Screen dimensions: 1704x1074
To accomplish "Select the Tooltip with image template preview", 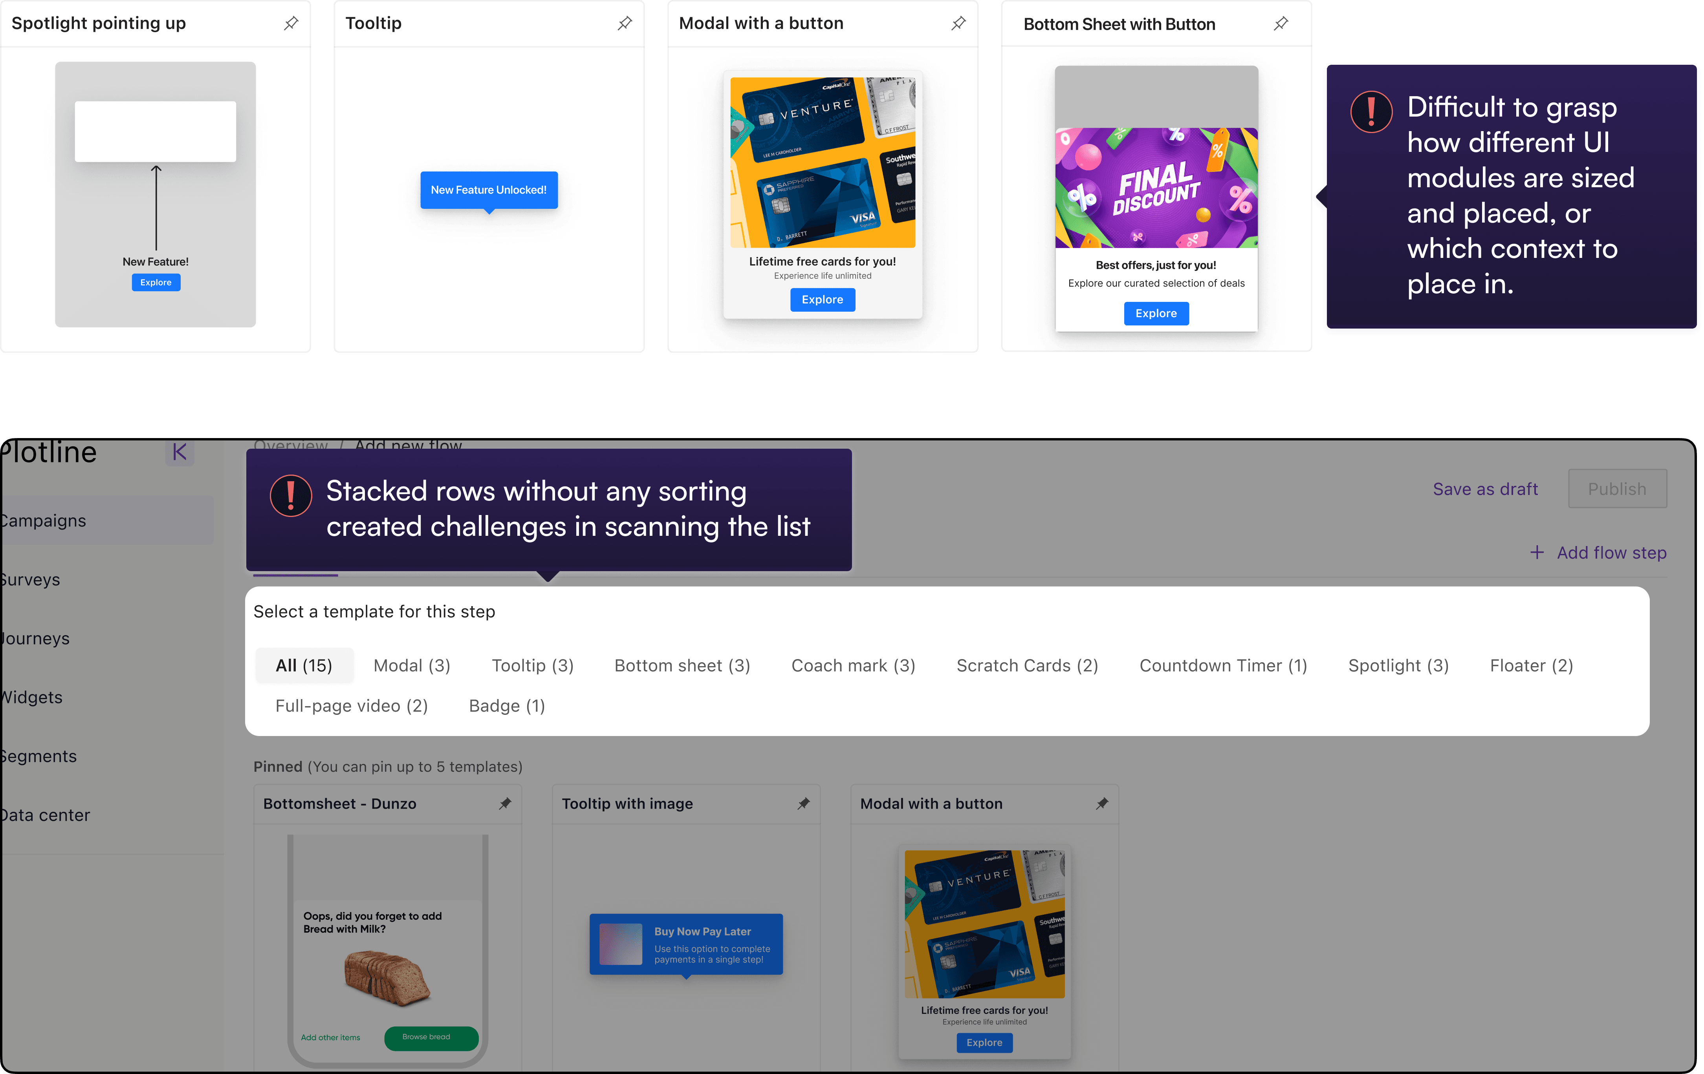I will (x=685, y=944).
